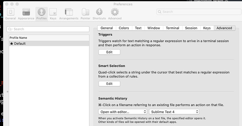Click the profile list Search field
Screen dimensions: 242x126
(48, 29)
